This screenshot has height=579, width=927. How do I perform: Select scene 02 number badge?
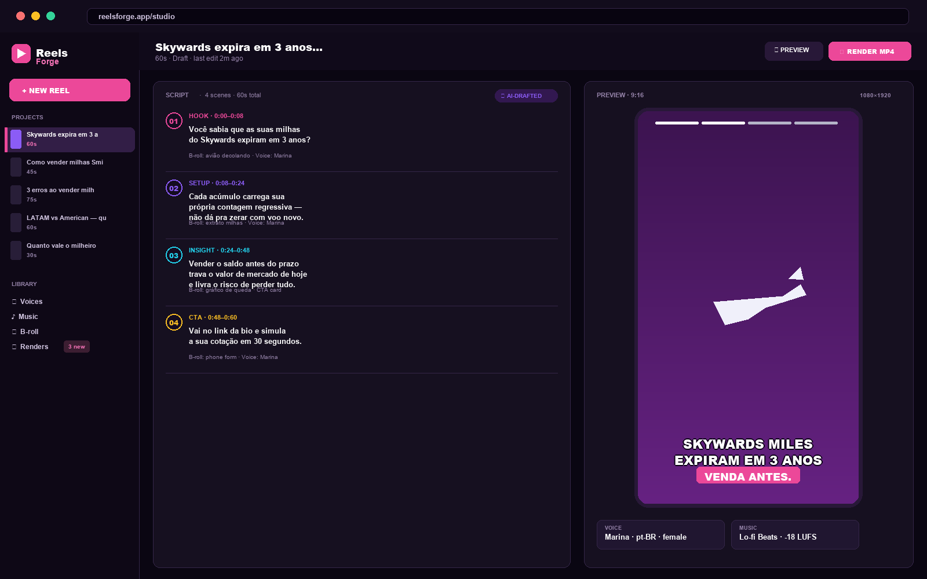[x=174, y=188]
